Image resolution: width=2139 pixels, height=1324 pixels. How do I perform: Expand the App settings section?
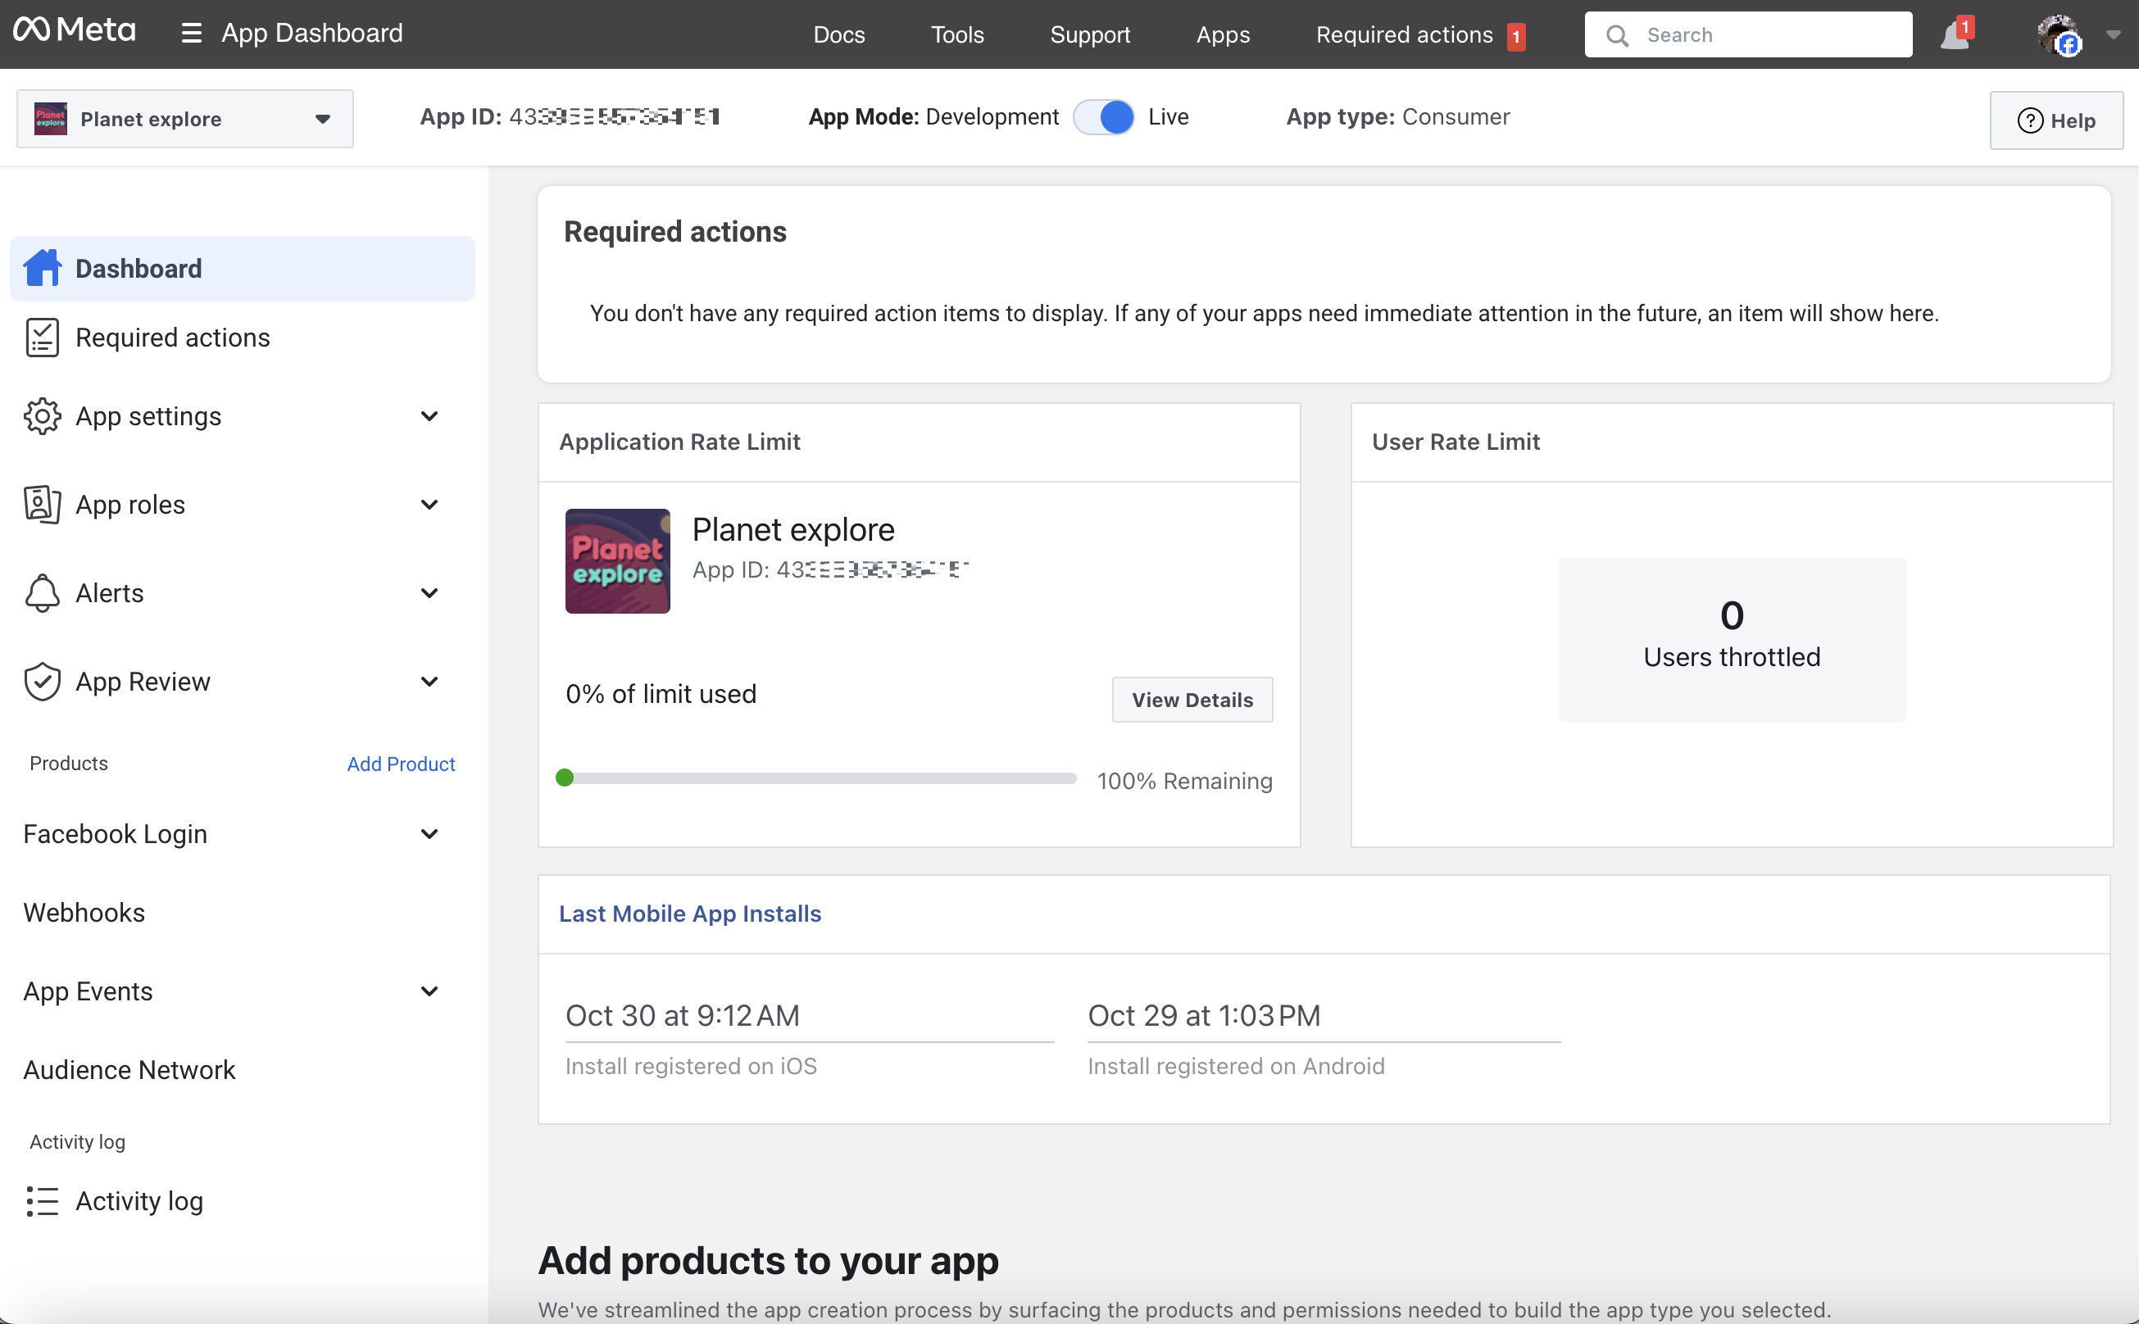pos(429,416)
